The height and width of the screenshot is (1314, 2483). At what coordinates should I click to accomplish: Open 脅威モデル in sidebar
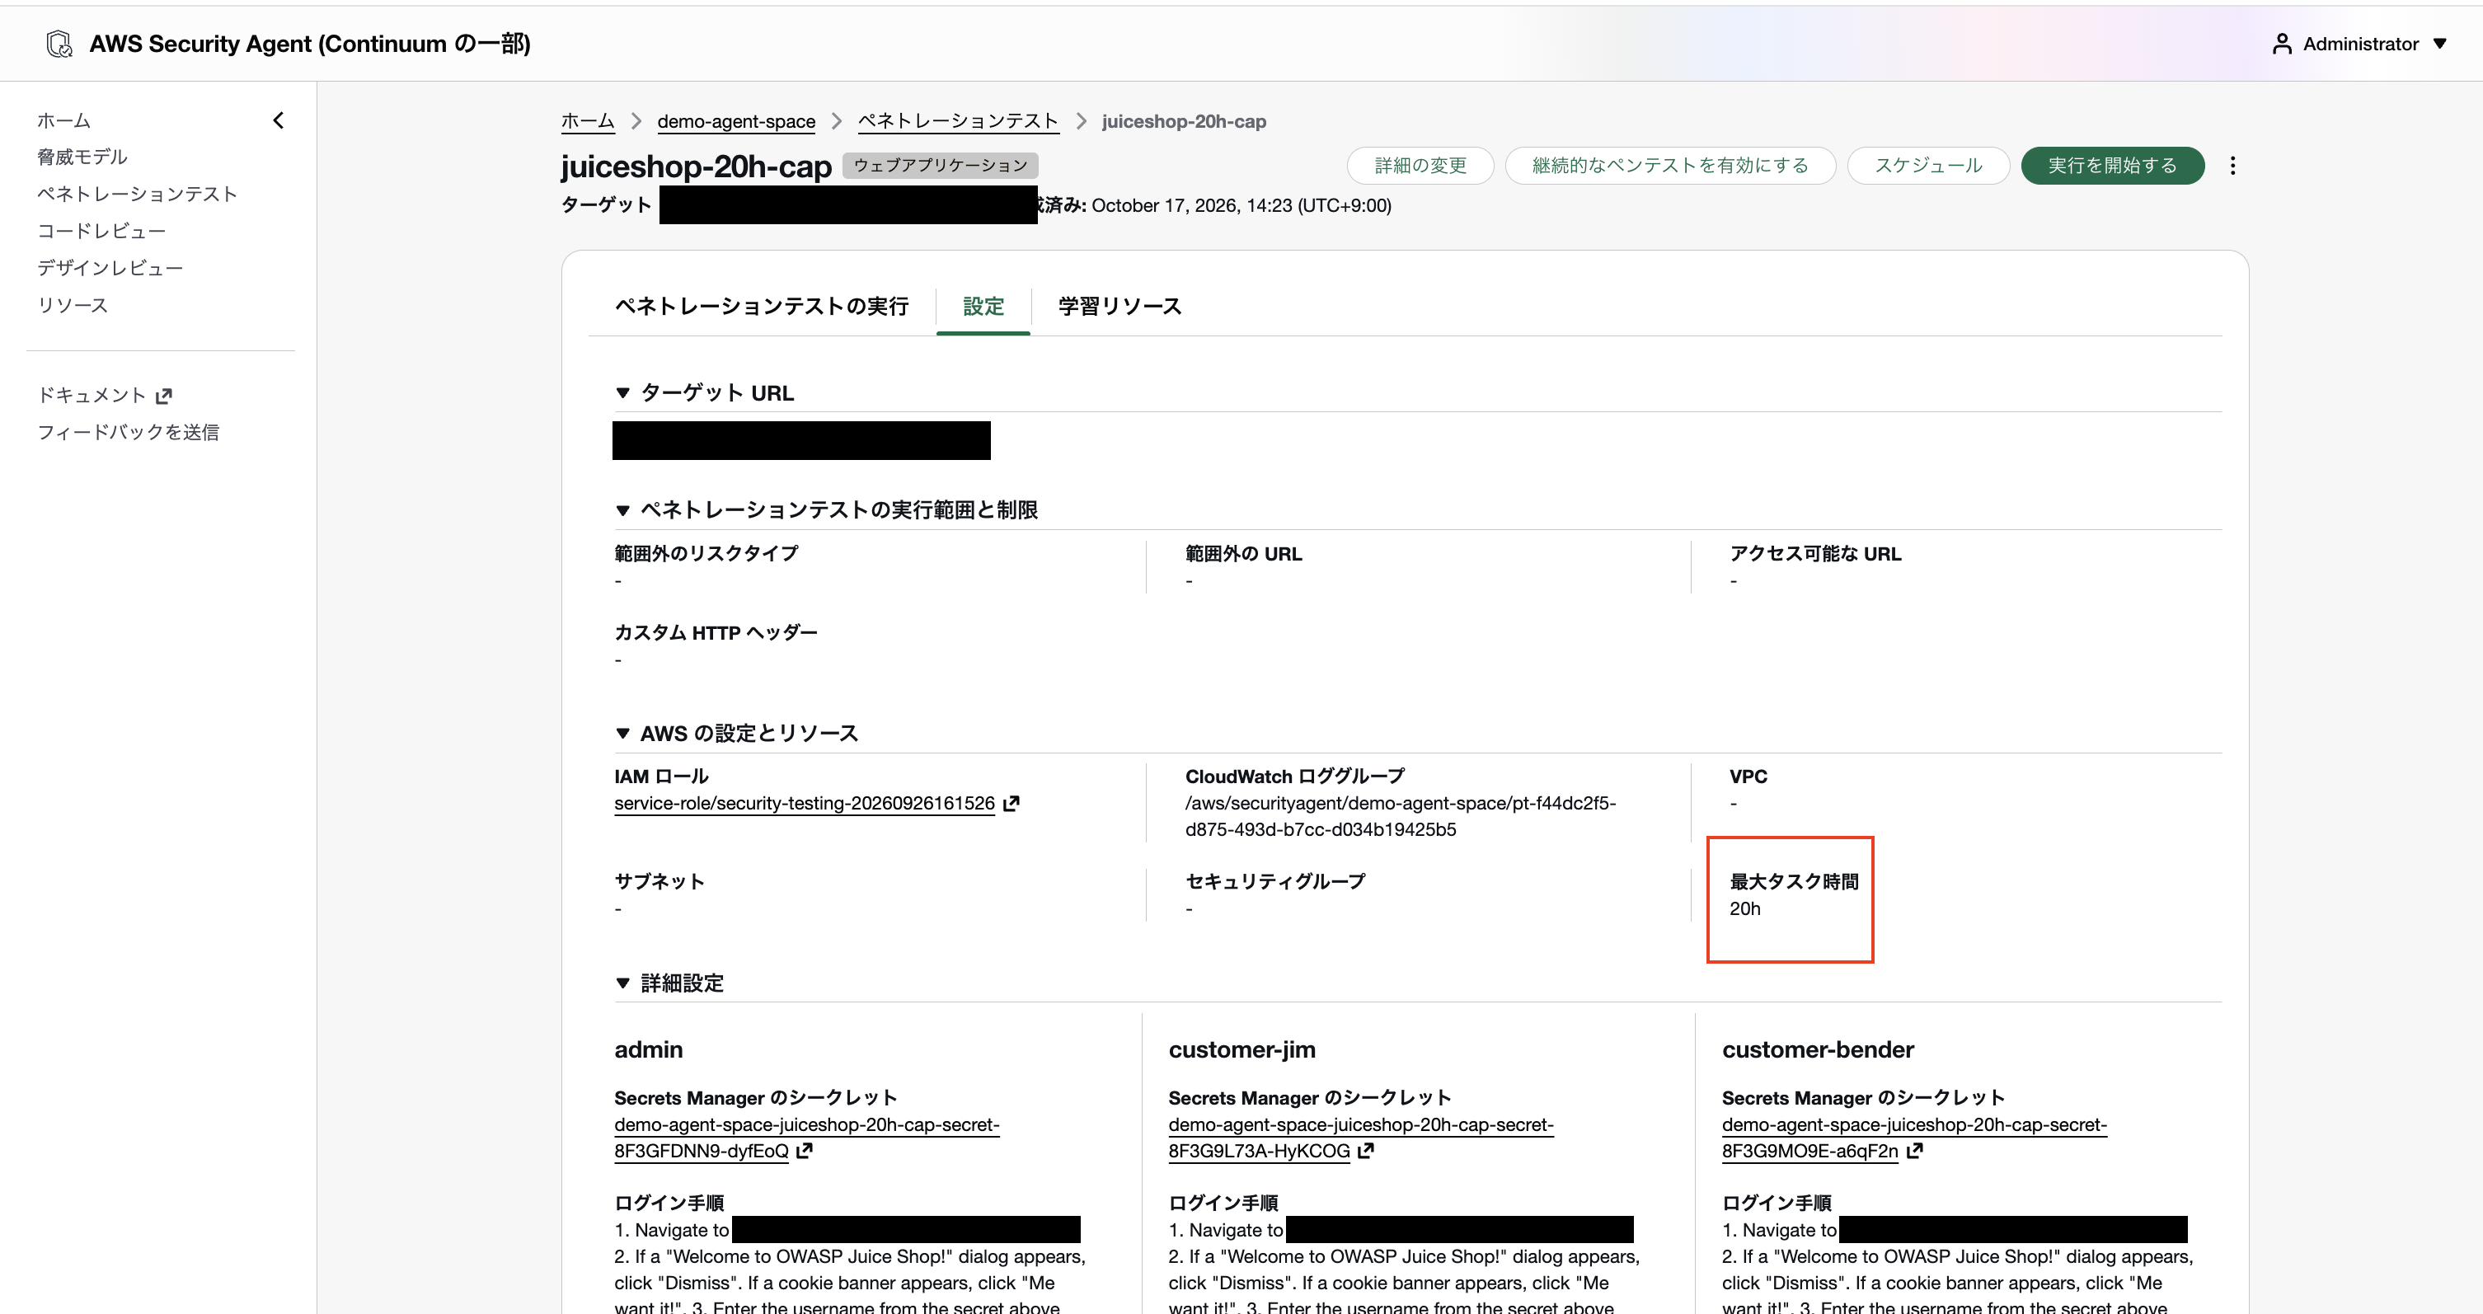tap(82, 157)
